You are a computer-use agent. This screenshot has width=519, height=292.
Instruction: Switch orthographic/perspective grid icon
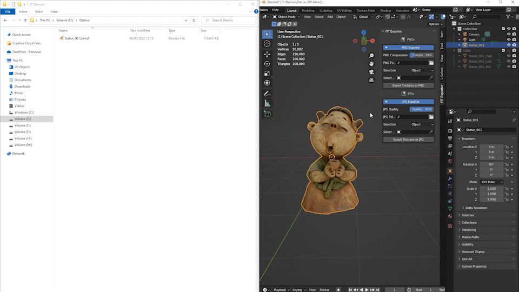(371, 80)
